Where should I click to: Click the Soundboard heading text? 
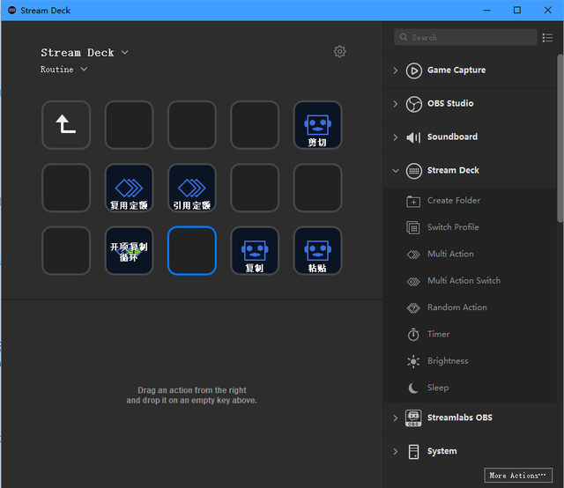click(x=452, y=137)
